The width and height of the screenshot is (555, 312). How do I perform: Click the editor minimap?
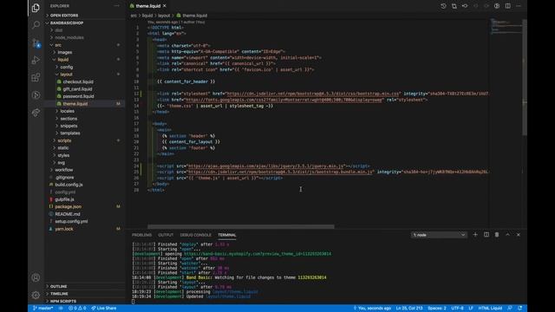pyautogui.click(x=506, y=27)
